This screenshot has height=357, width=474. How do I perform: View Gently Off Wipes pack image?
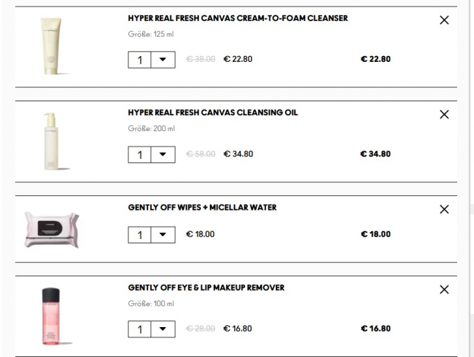point(51,229)
